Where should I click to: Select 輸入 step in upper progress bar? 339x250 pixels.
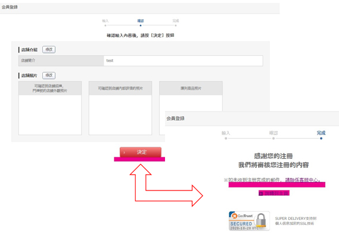point(105,21)
